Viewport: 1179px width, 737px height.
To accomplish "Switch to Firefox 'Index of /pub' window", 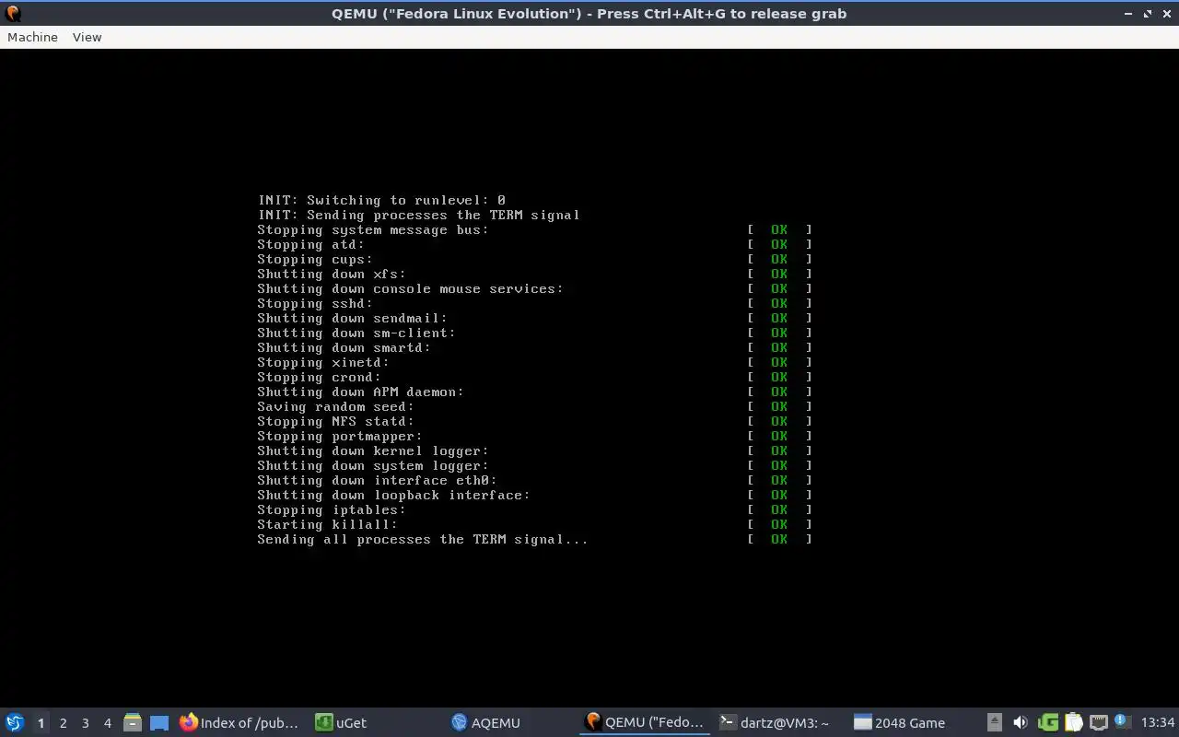I will tap(239, 722).
